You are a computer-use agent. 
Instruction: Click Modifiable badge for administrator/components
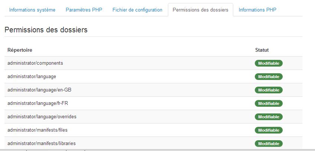point(269,63)
